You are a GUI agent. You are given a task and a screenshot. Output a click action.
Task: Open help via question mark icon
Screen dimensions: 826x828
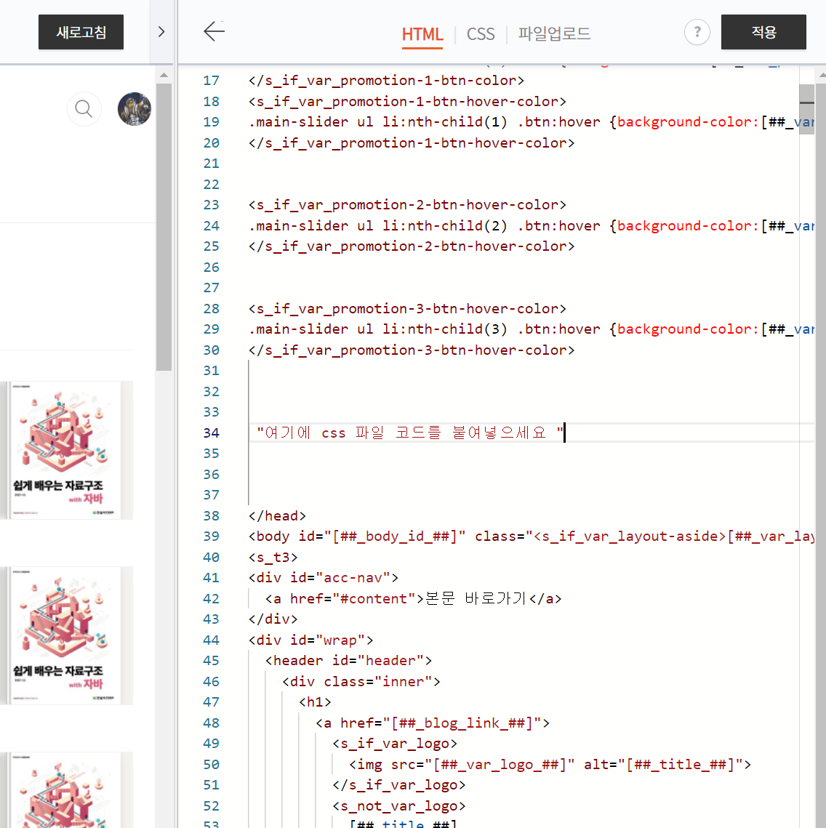(697, 32)
